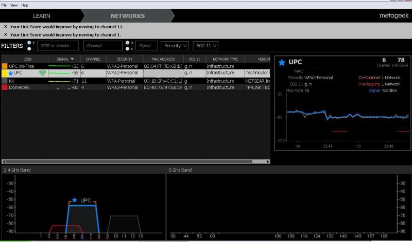Screen dimensions: 412x242
Task: Open the File menu
Action: (x=4, y=5)
